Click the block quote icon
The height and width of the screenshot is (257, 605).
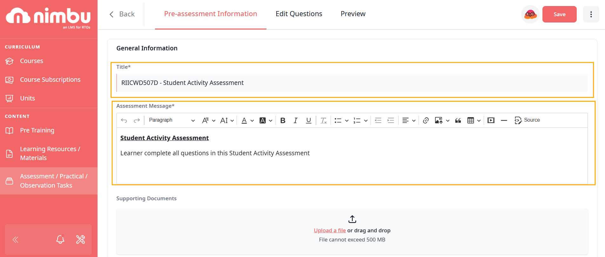click(458, 120)
